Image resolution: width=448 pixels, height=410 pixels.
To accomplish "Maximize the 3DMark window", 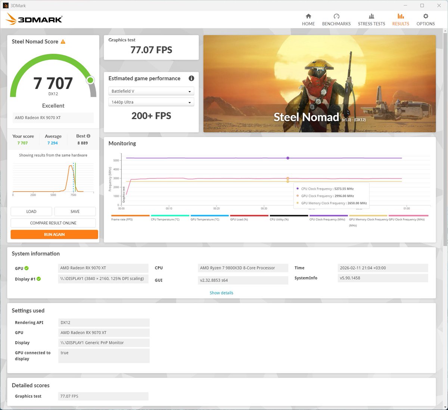I will coord(422,5).
